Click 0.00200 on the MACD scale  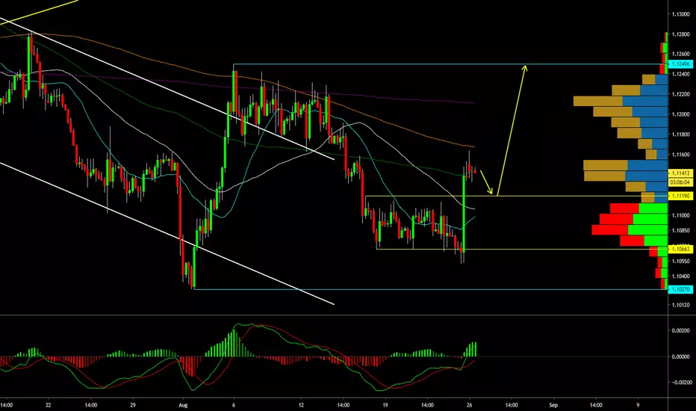(681, 330)
